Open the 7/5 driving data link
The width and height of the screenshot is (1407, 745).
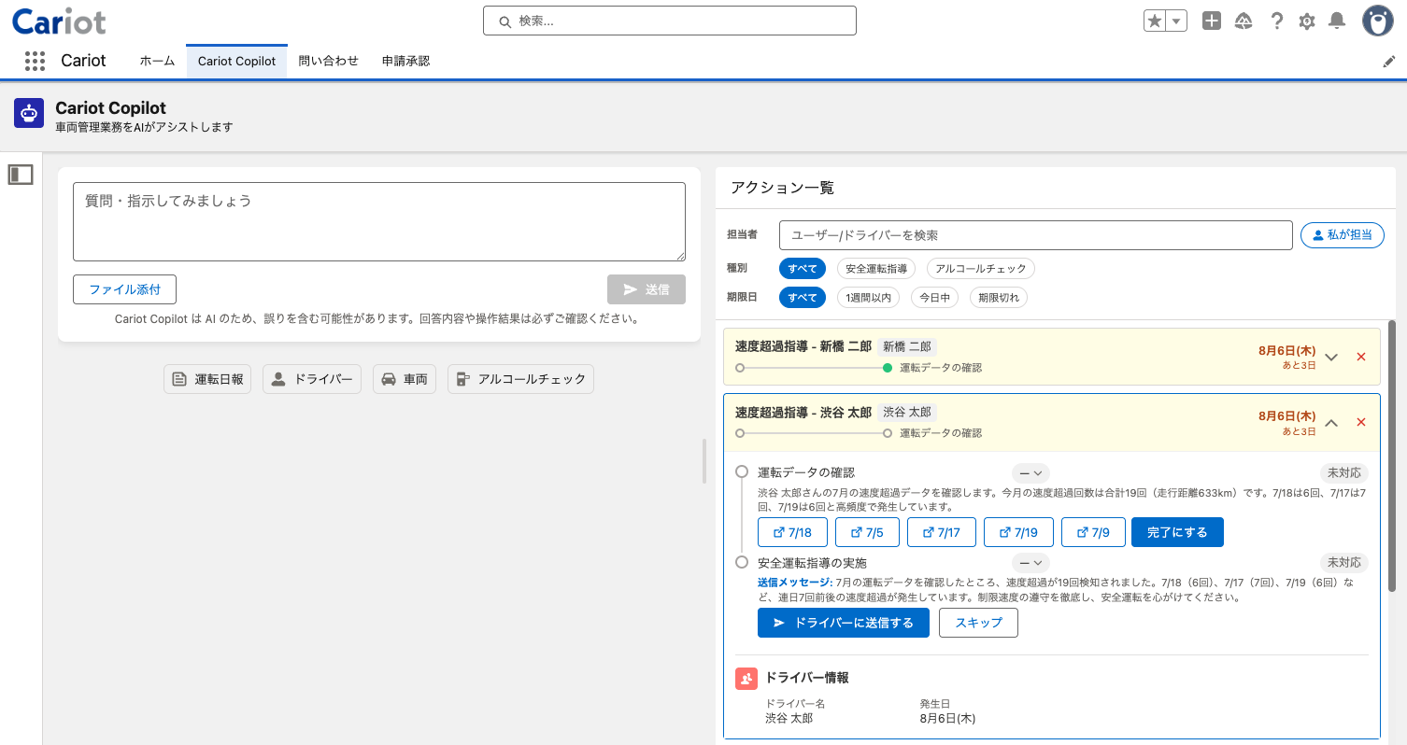pyautogui.click(x=867, y=532)
